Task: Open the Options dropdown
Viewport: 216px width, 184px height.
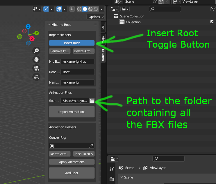Action: point(95,17)
